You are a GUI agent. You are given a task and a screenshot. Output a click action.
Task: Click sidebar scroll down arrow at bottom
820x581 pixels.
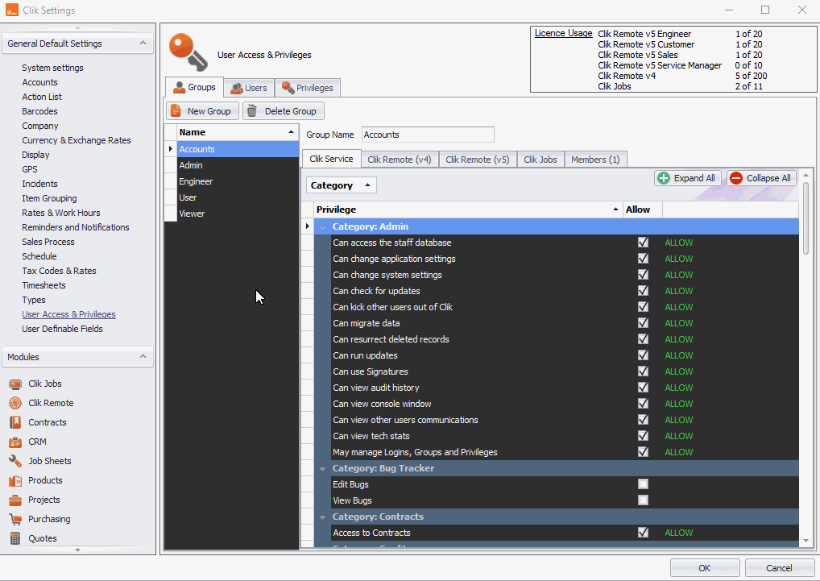tap(78, 550)
